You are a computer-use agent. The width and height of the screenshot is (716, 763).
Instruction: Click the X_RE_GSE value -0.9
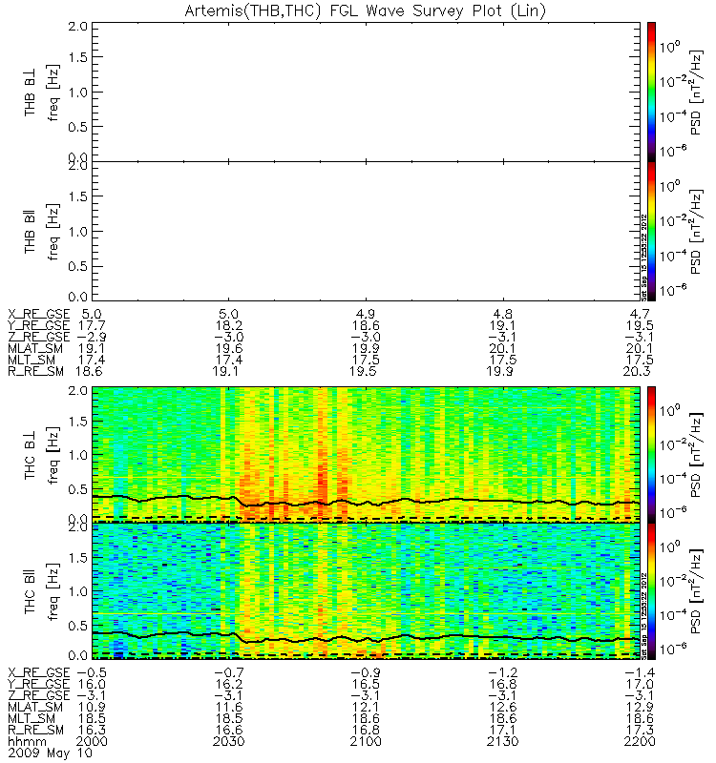[x=366, y=672]
